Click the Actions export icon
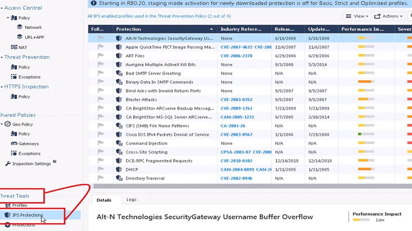 [x=377, y=16]
